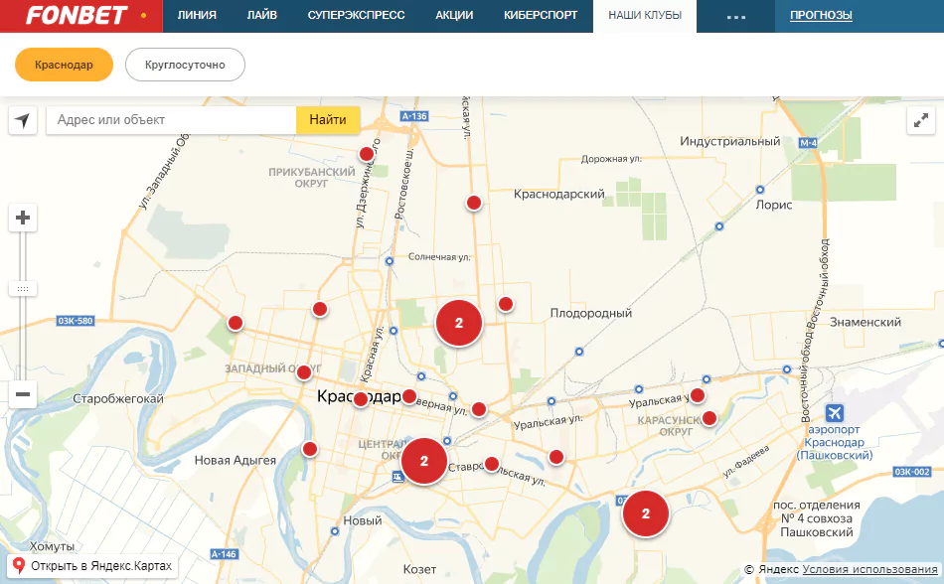Click the train station icon near Центральный округ

397,477
